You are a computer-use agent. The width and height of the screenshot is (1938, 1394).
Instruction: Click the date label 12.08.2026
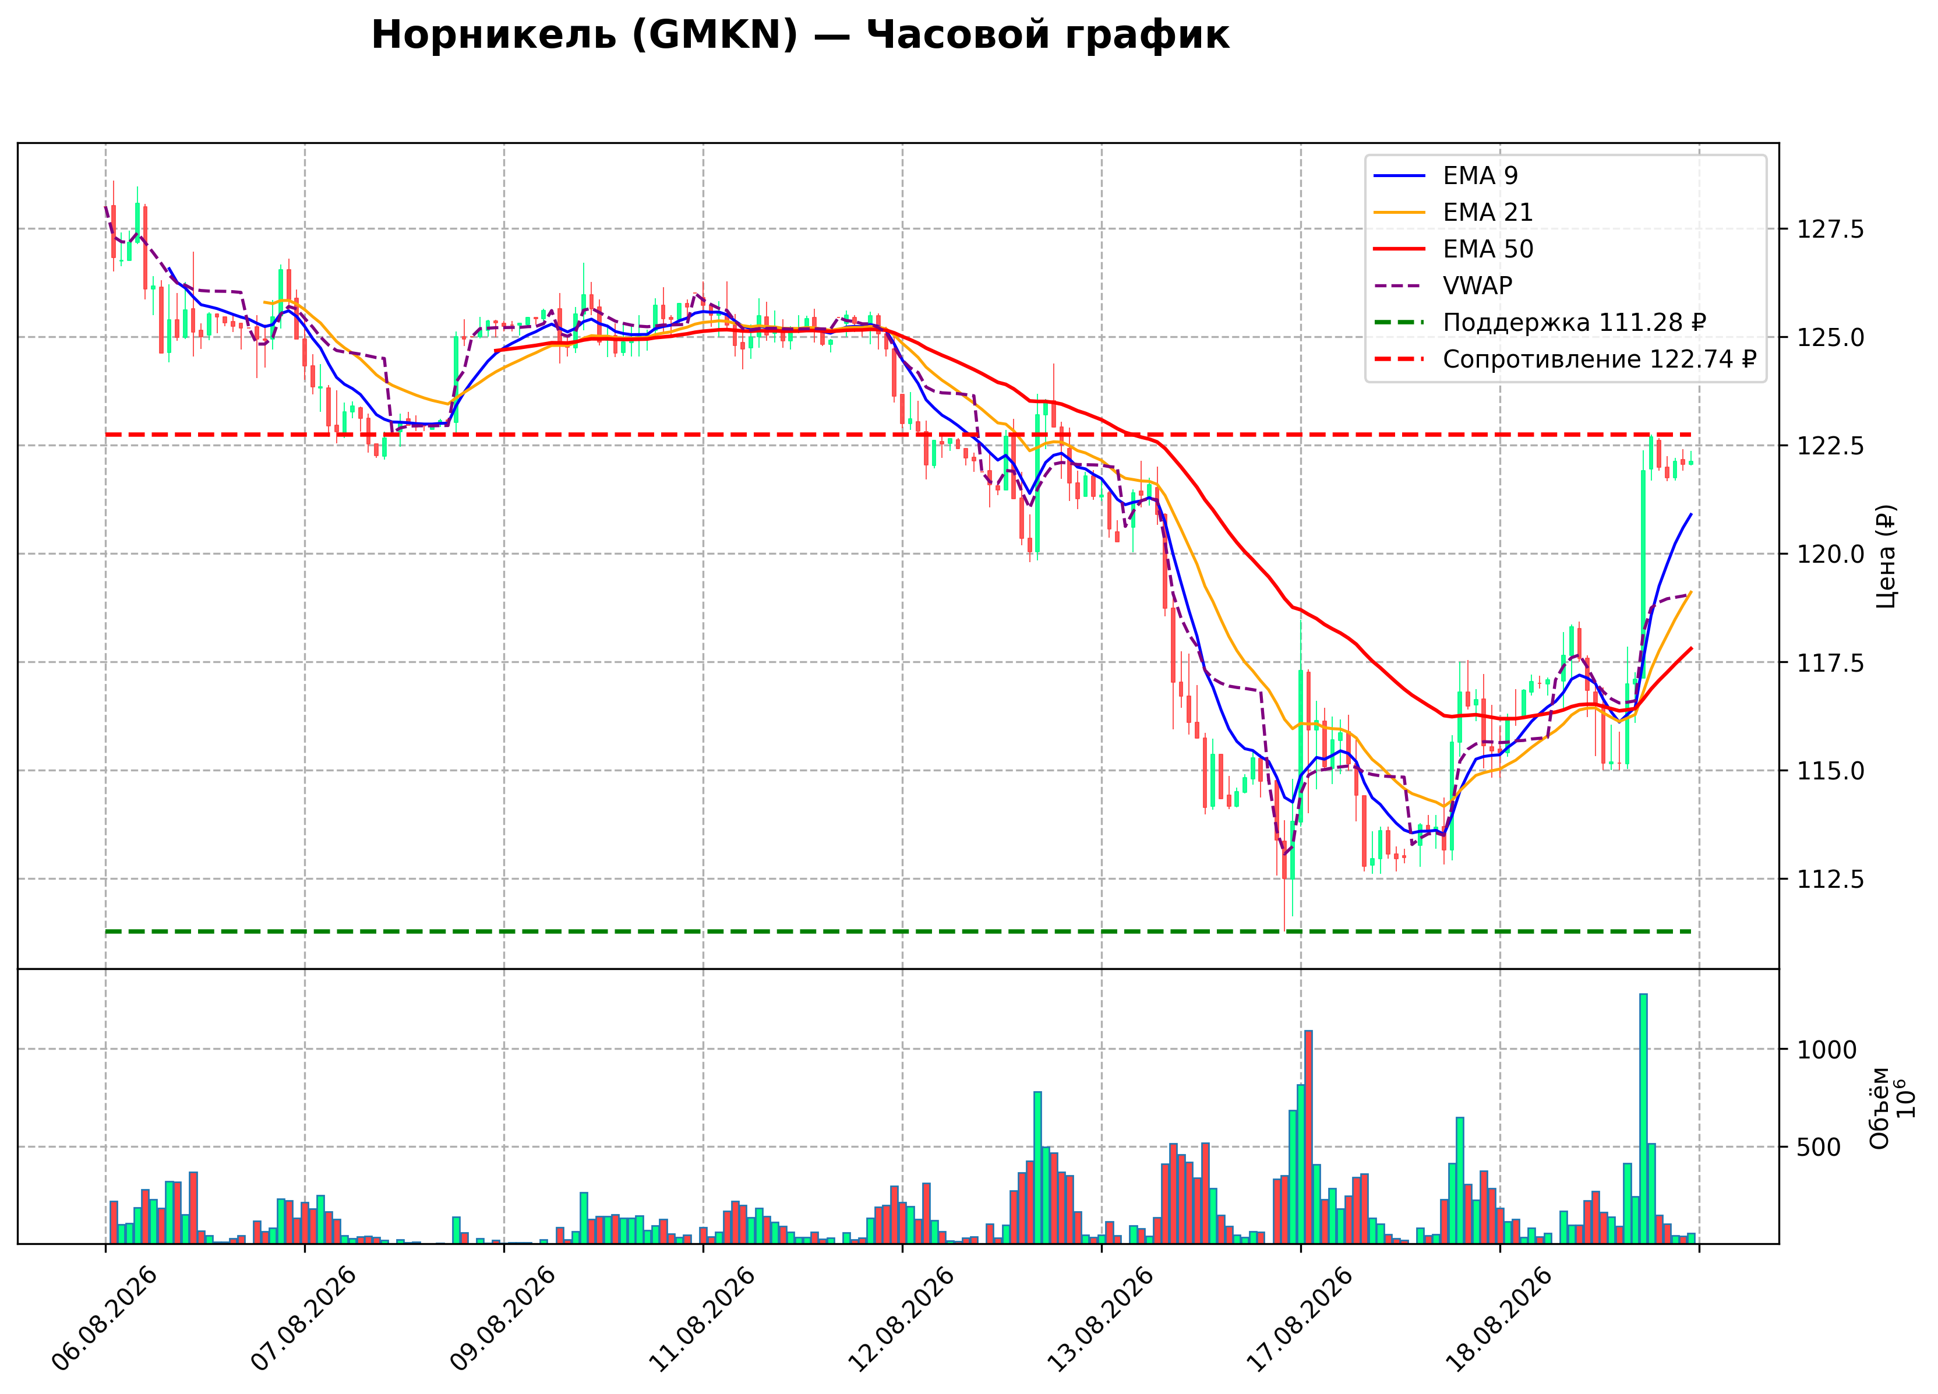pos(902,1319)
